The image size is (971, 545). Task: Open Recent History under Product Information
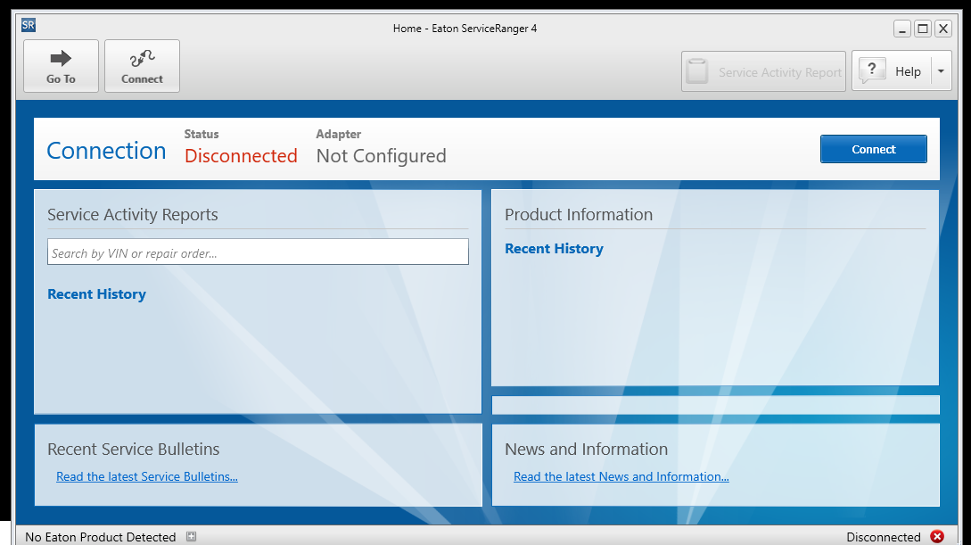coord(554,249)
